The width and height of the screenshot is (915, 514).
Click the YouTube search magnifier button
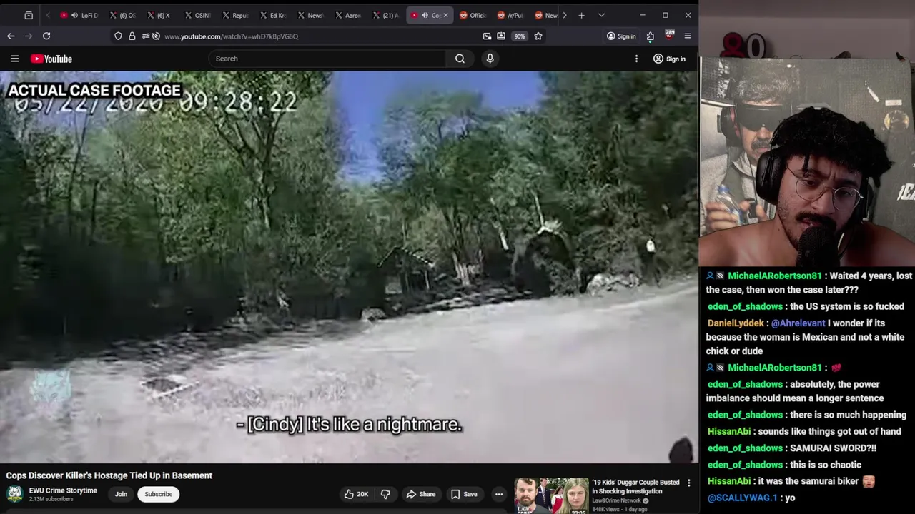460,59
